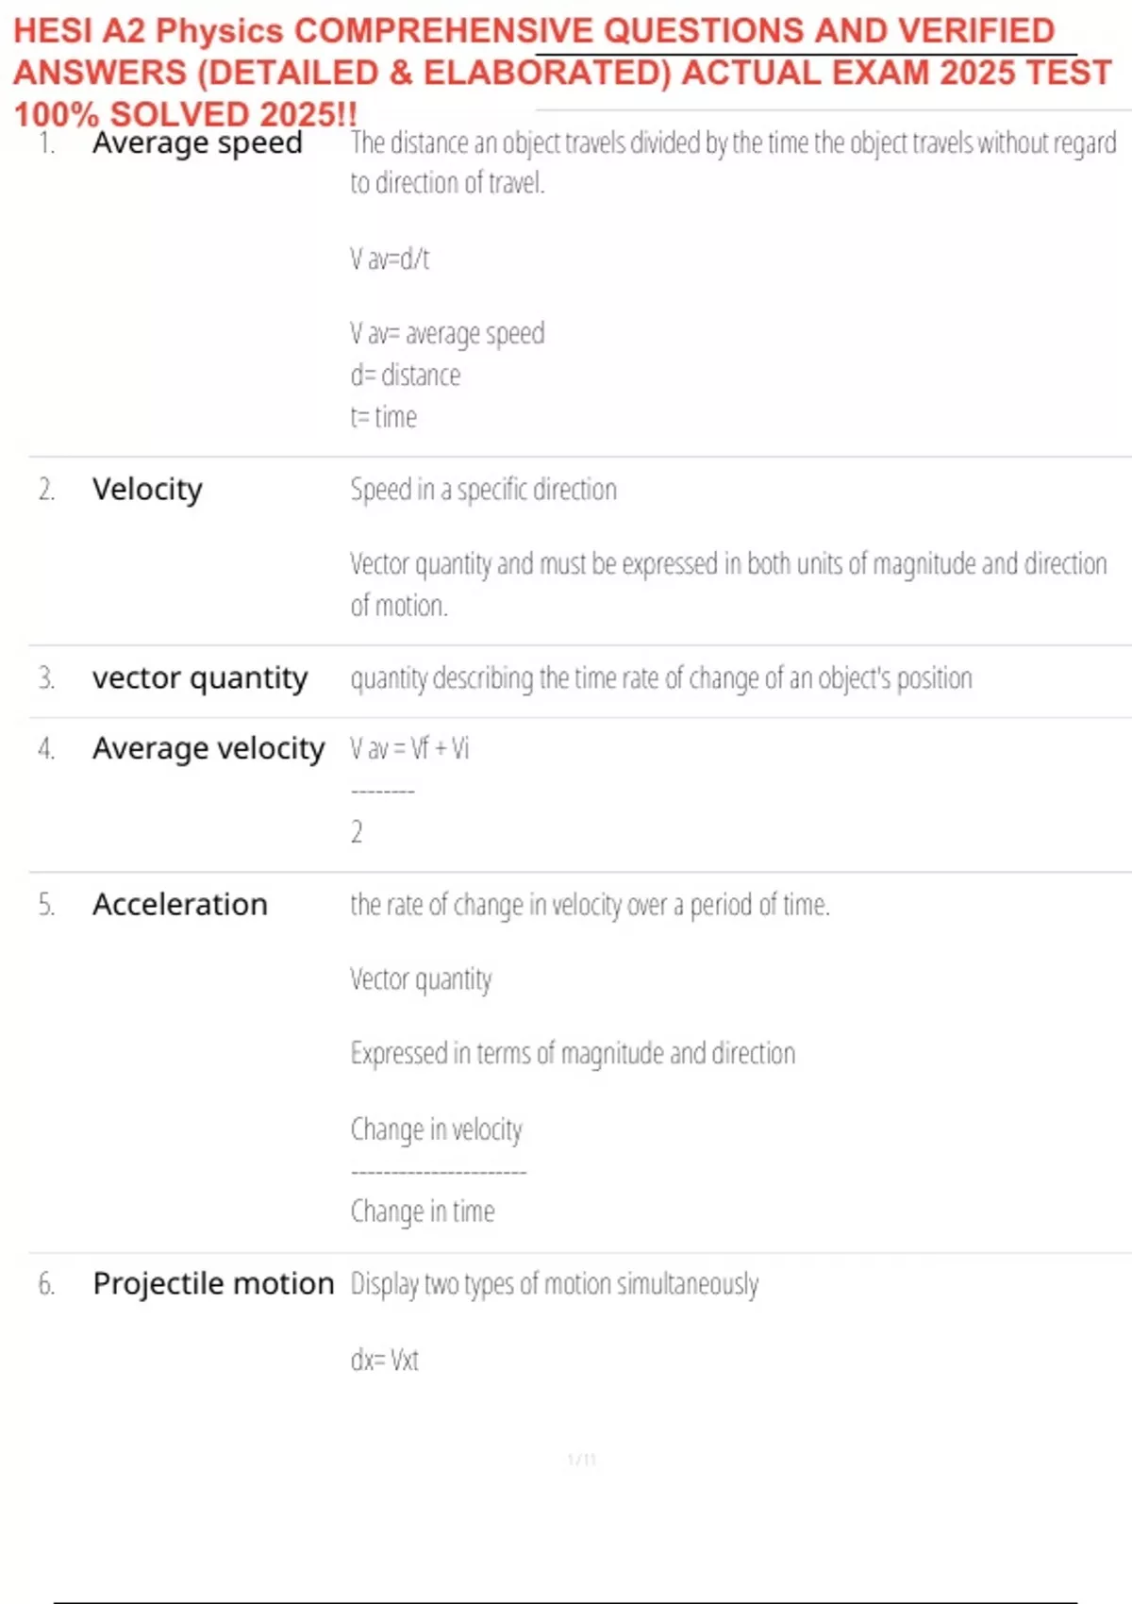Click the red HESI A2 Physics title
The image size is (1132, 1604).
[562, 72]
